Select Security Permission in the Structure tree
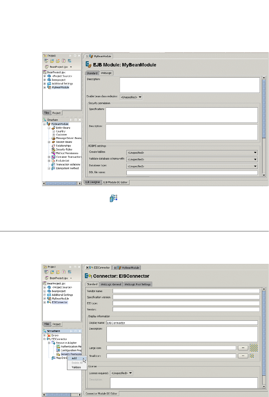 coord(71,354)
